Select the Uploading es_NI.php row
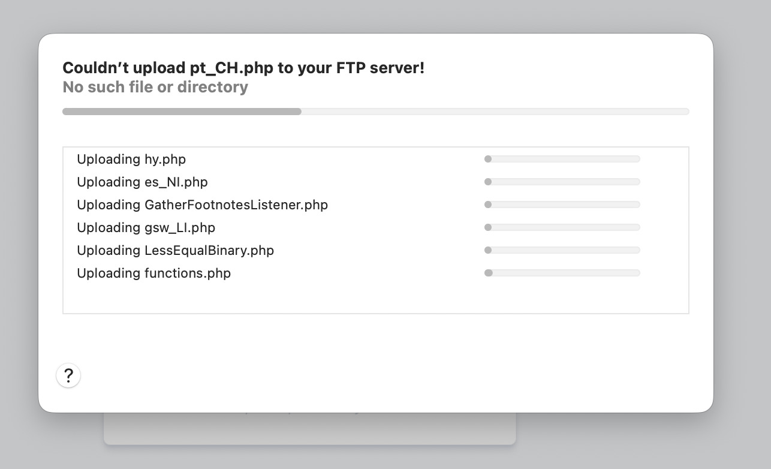771x469 pixels. point(142,182)
